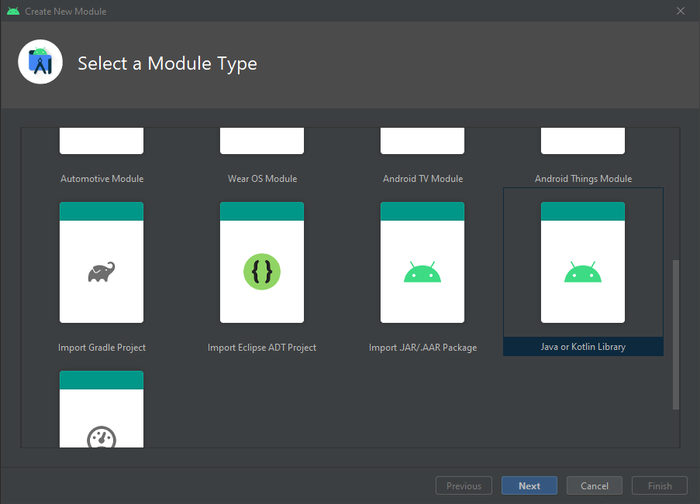700x504 pixels.
Task: Click the Eclipse project green icon
Action: click(261, 271)
